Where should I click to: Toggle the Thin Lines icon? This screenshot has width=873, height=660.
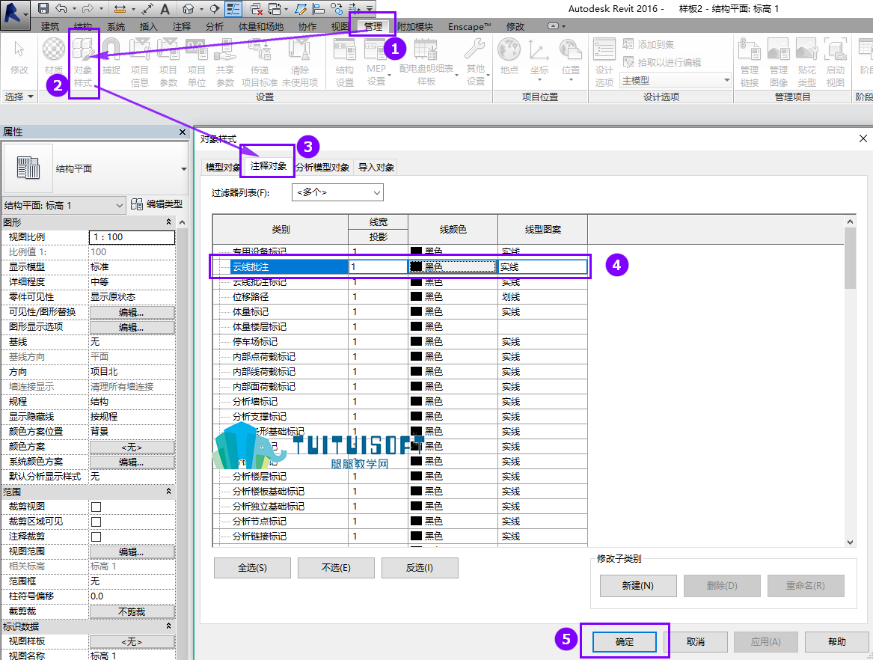point(233,9)
